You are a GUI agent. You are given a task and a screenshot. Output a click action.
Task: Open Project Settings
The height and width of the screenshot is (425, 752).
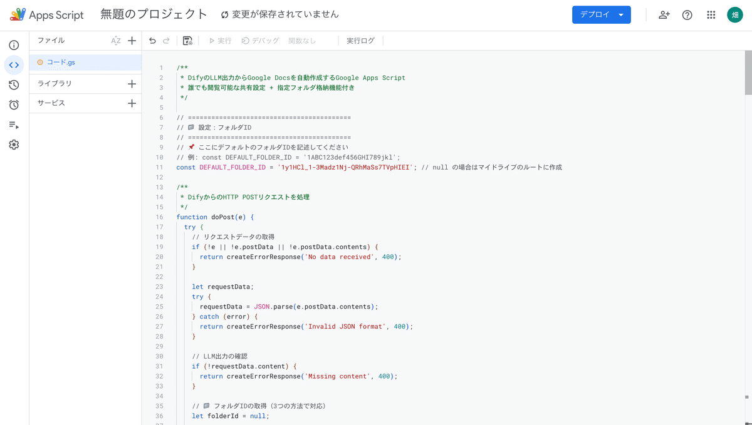click(14, 145)
